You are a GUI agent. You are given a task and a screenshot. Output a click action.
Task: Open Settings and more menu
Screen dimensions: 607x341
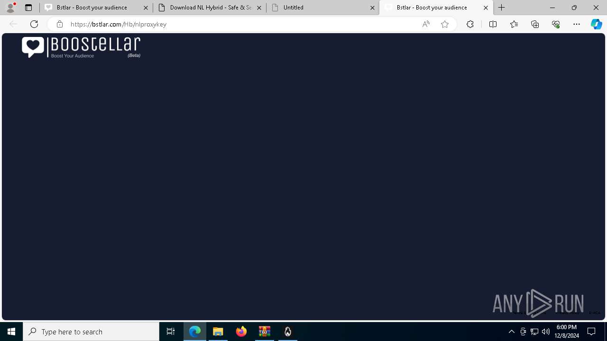pyautogui.click(x=577, y=24)
